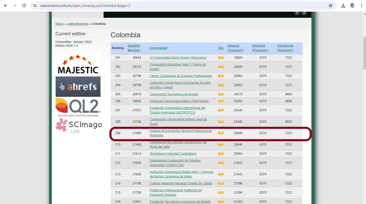
Task: Bookmark this page with the star icon
Action: click(331, 6)
